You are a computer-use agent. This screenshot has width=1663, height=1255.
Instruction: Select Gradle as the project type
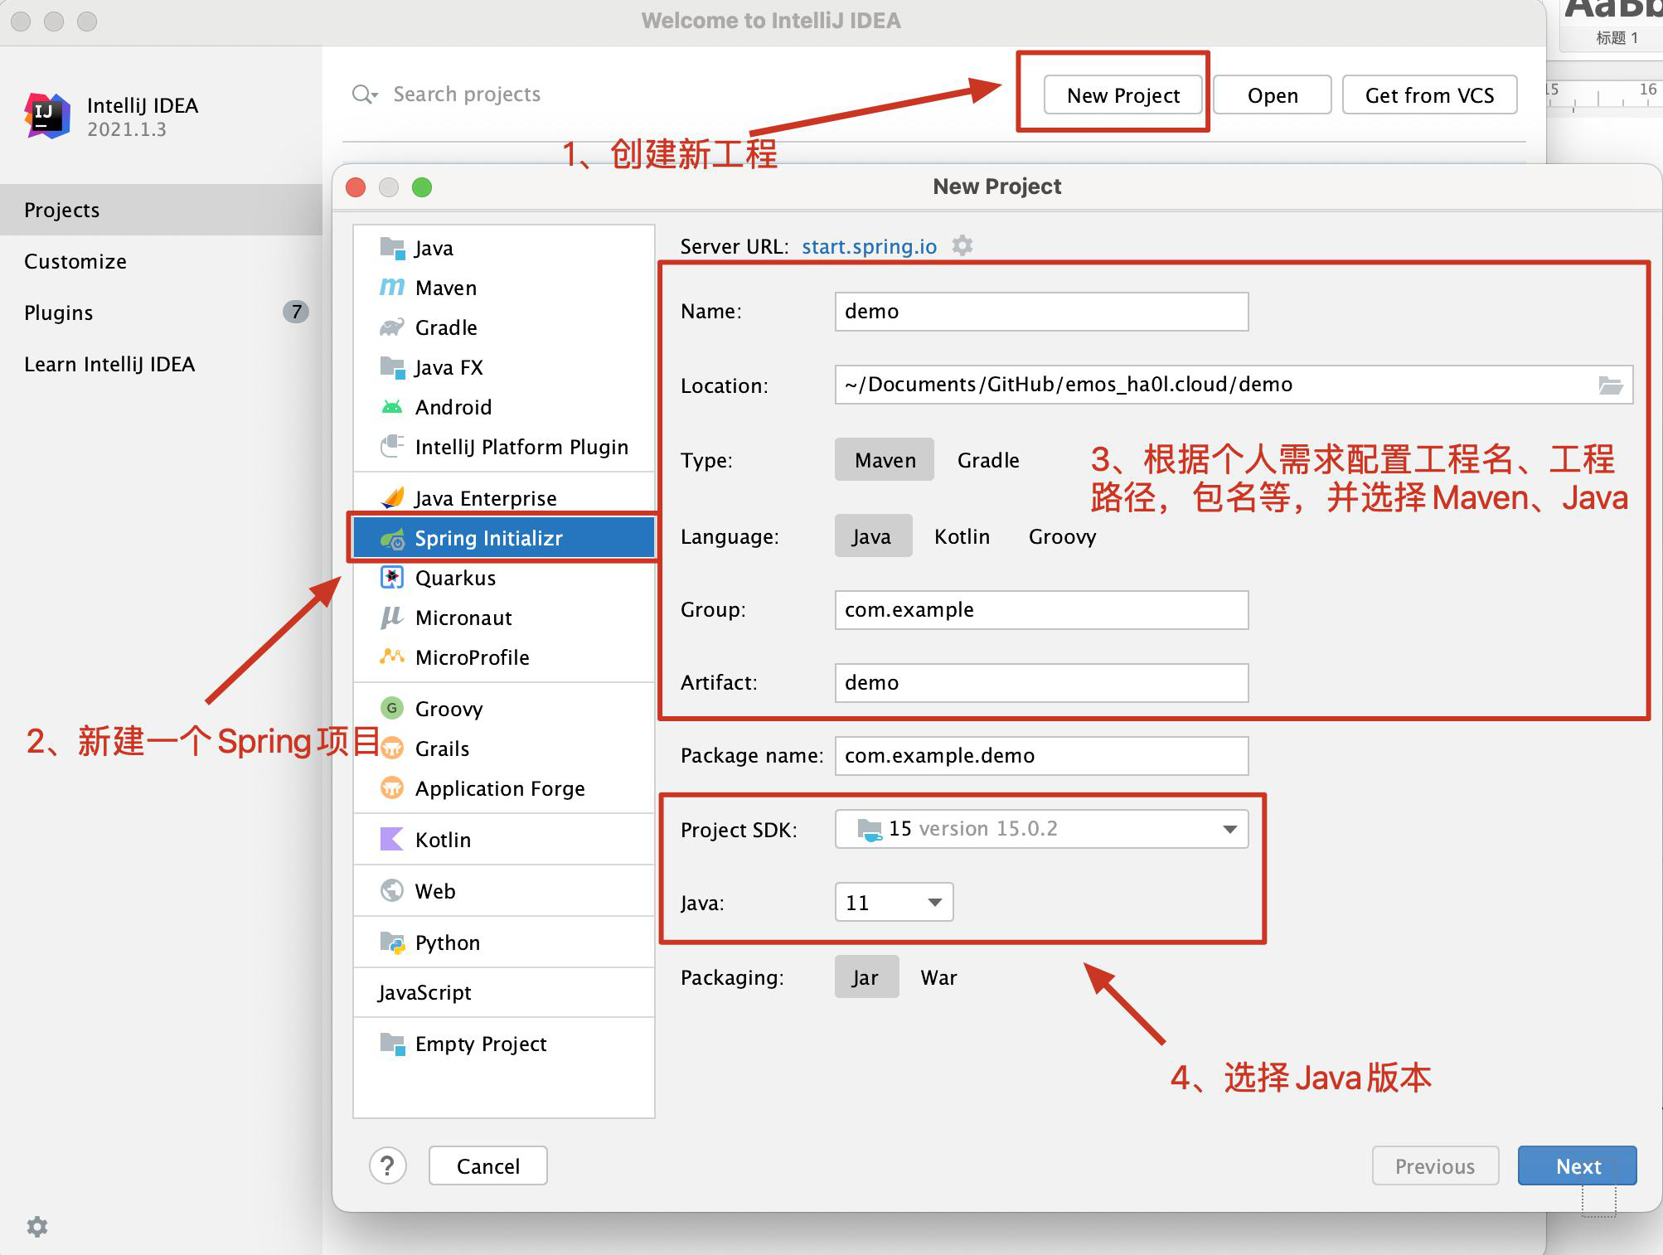[987, 460]
